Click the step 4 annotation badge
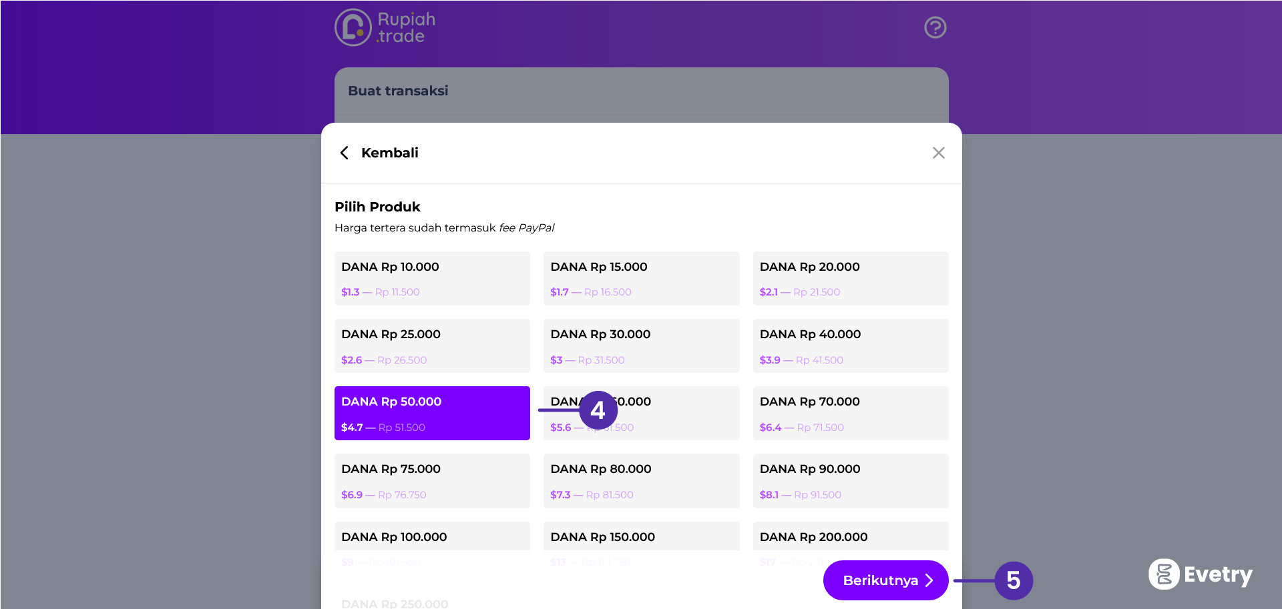This screenshot has height=609, width=1282. coord(598,410)
